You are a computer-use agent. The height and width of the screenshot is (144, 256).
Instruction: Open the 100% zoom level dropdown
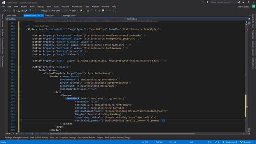tap(10, 134)
